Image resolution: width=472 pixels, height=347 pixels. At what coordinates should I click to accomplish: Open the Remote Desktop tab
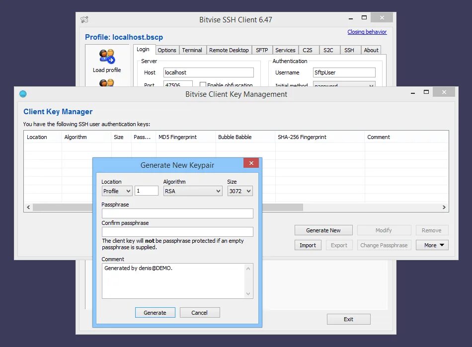point(229,50)
